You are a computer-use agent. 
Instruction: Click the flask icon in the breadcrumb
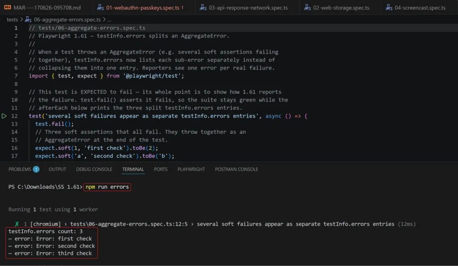click(28, 20)
